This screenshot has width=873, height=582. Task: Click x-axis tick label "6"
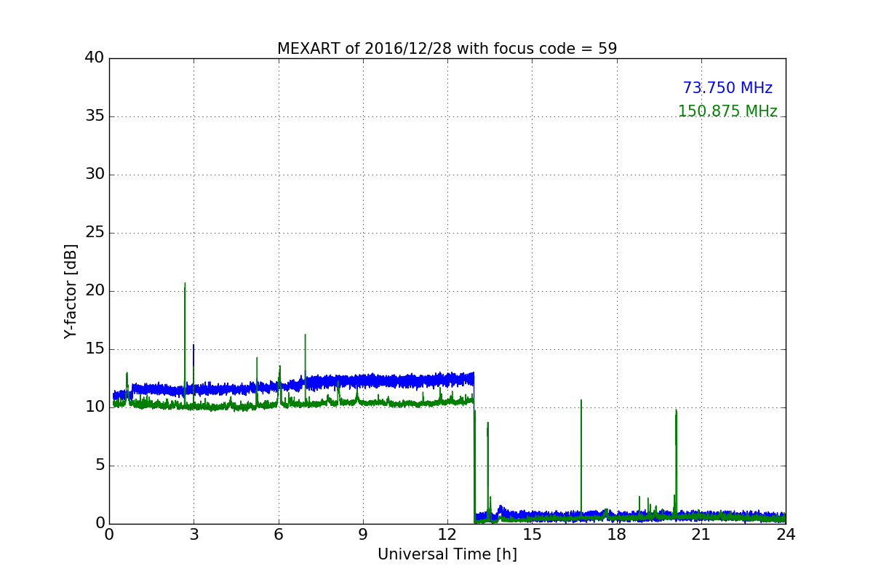278,535
